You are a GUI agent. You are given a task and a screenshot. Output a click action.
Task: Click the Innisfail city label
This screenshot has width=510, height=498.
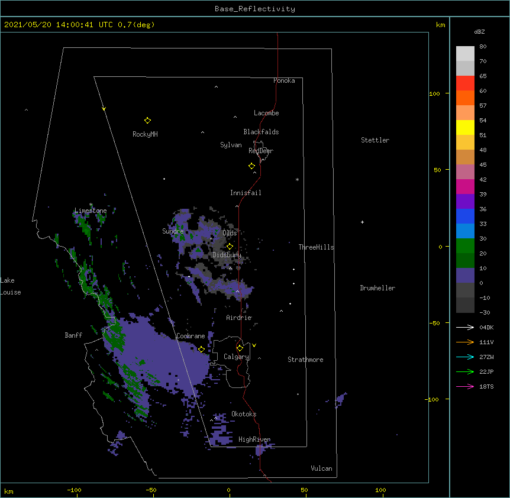point(246,193)
